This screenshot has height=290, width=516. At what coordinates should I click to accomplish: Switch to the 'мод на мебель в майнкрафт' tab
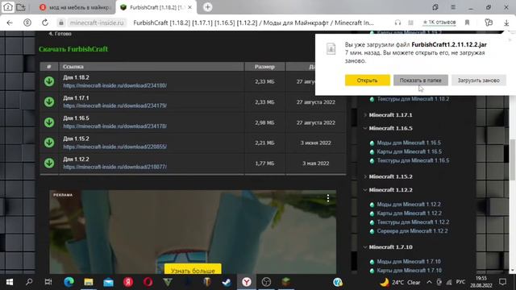coord(75,7)
